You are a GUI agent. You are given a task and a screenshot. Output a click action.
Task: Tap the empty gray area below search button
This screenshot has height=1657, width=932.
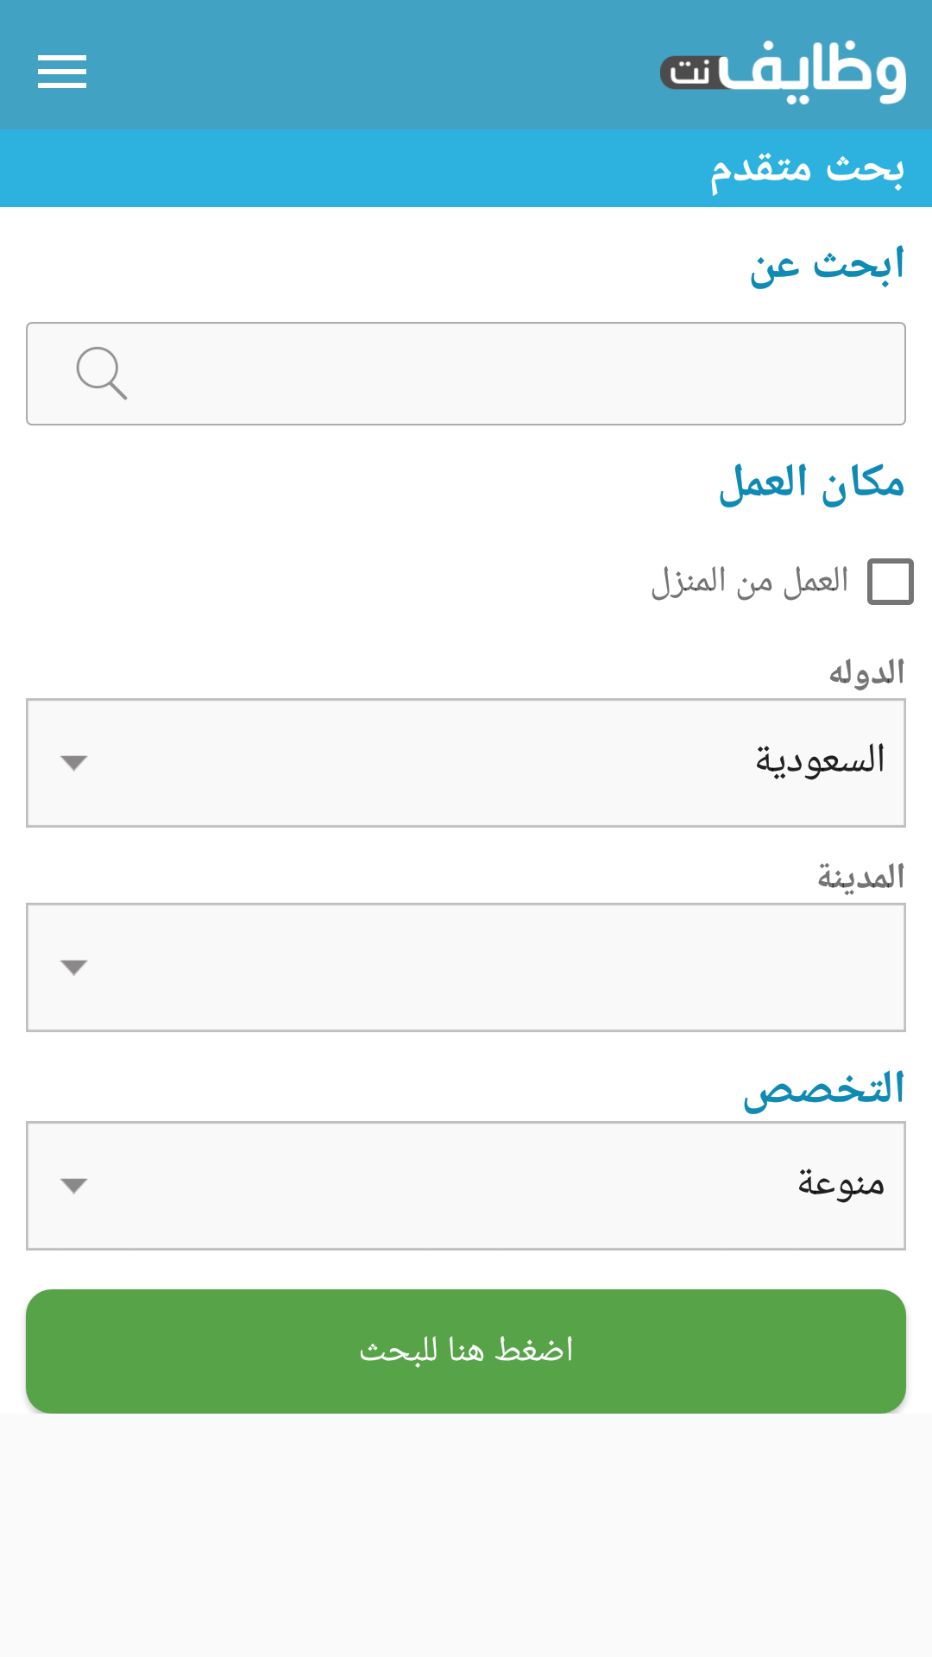[466, 1536]
